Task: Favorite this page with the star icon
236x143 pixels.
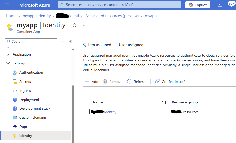Action: tap(74, 25)
